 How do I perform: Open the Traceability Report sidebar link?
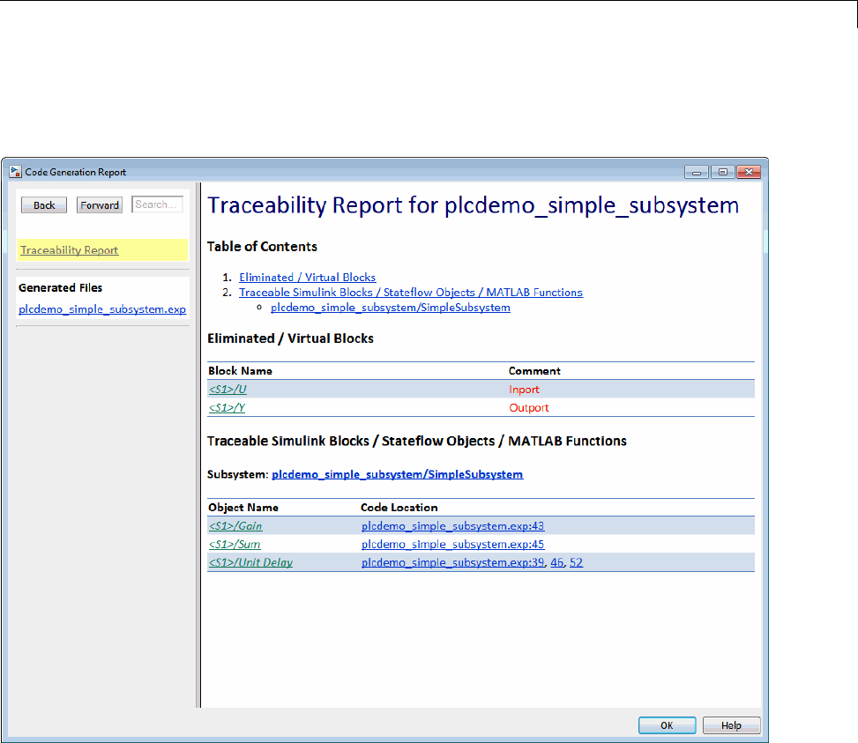click(69, 249)
